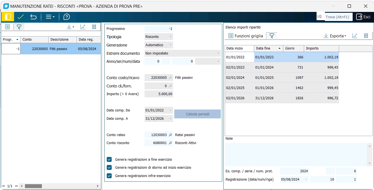Uncheck Genera registrazioni di storno ad inizio esercizio
Image resolution: width=374 pixels, height=190 pixels.
click(109, 168)
